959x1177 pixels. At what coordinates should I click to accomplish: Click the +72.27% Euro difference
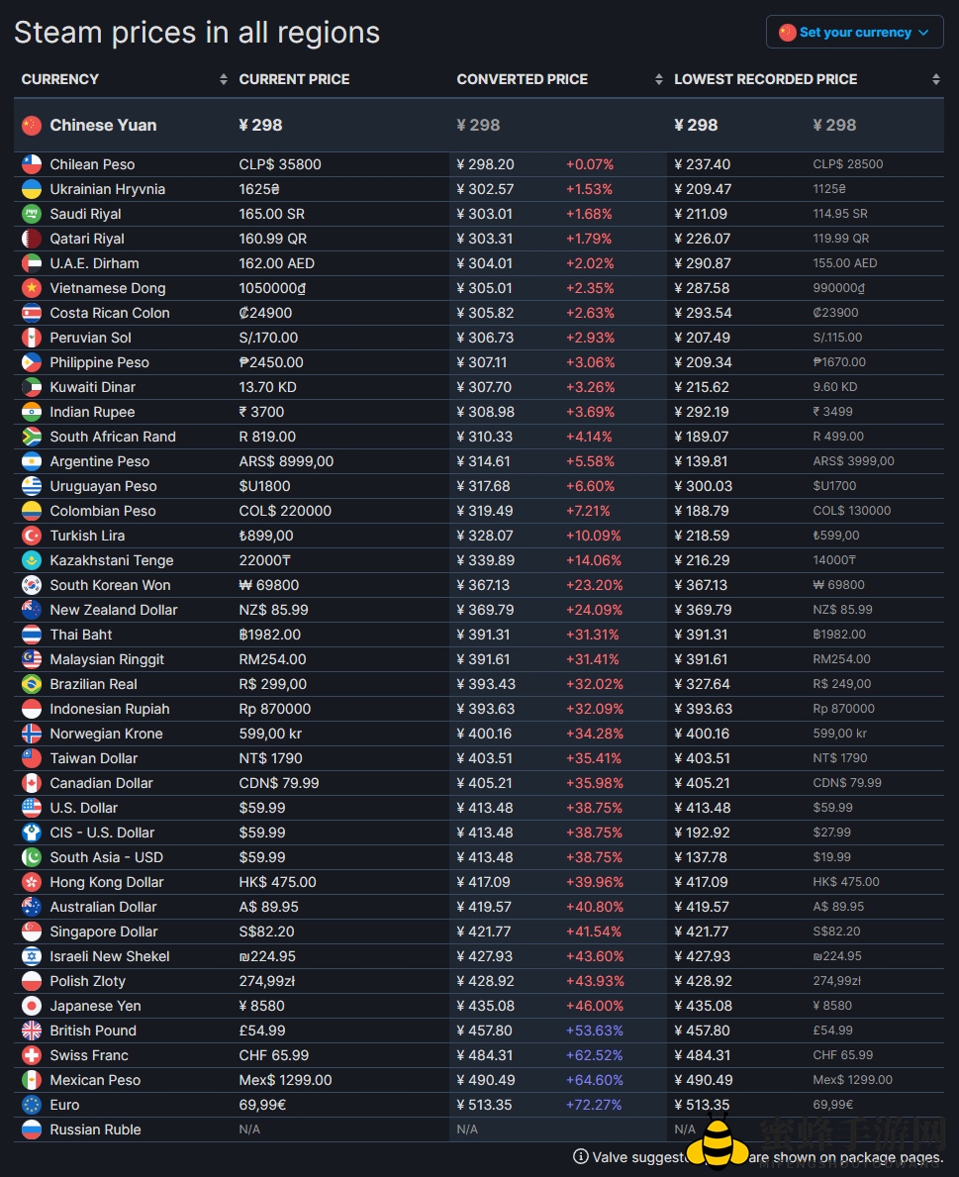pyautogui.click(x=594, y=1105)
